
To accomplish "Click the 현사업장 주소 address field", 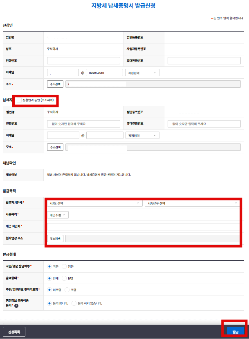I will coord(153,239).
